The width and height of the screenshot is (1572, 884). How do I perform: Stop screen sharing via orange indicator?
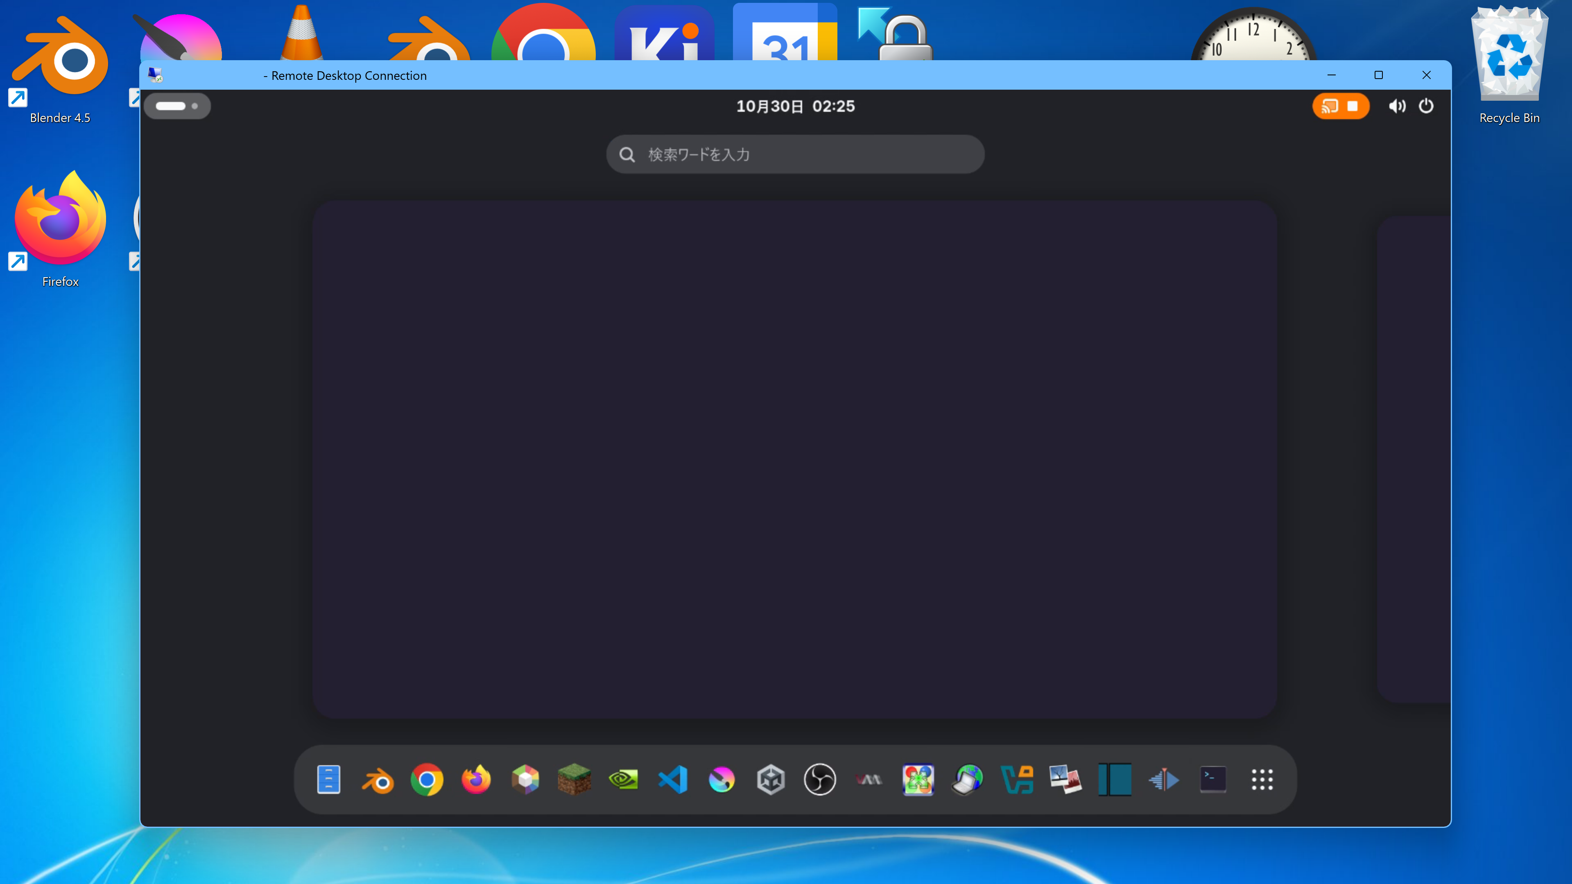click(x=1352, y=106)
